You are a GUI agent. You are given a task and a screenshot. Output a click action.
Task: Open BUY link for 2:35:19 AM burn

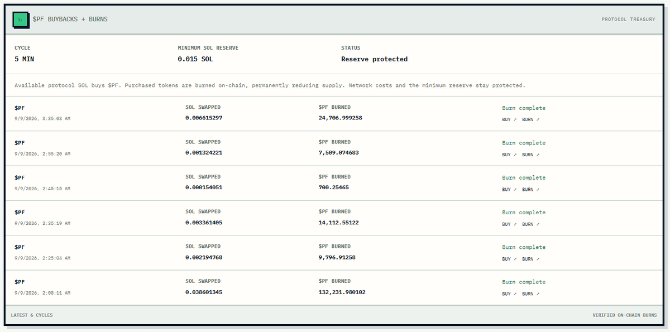pyautogui.click(x=509, y=224)
